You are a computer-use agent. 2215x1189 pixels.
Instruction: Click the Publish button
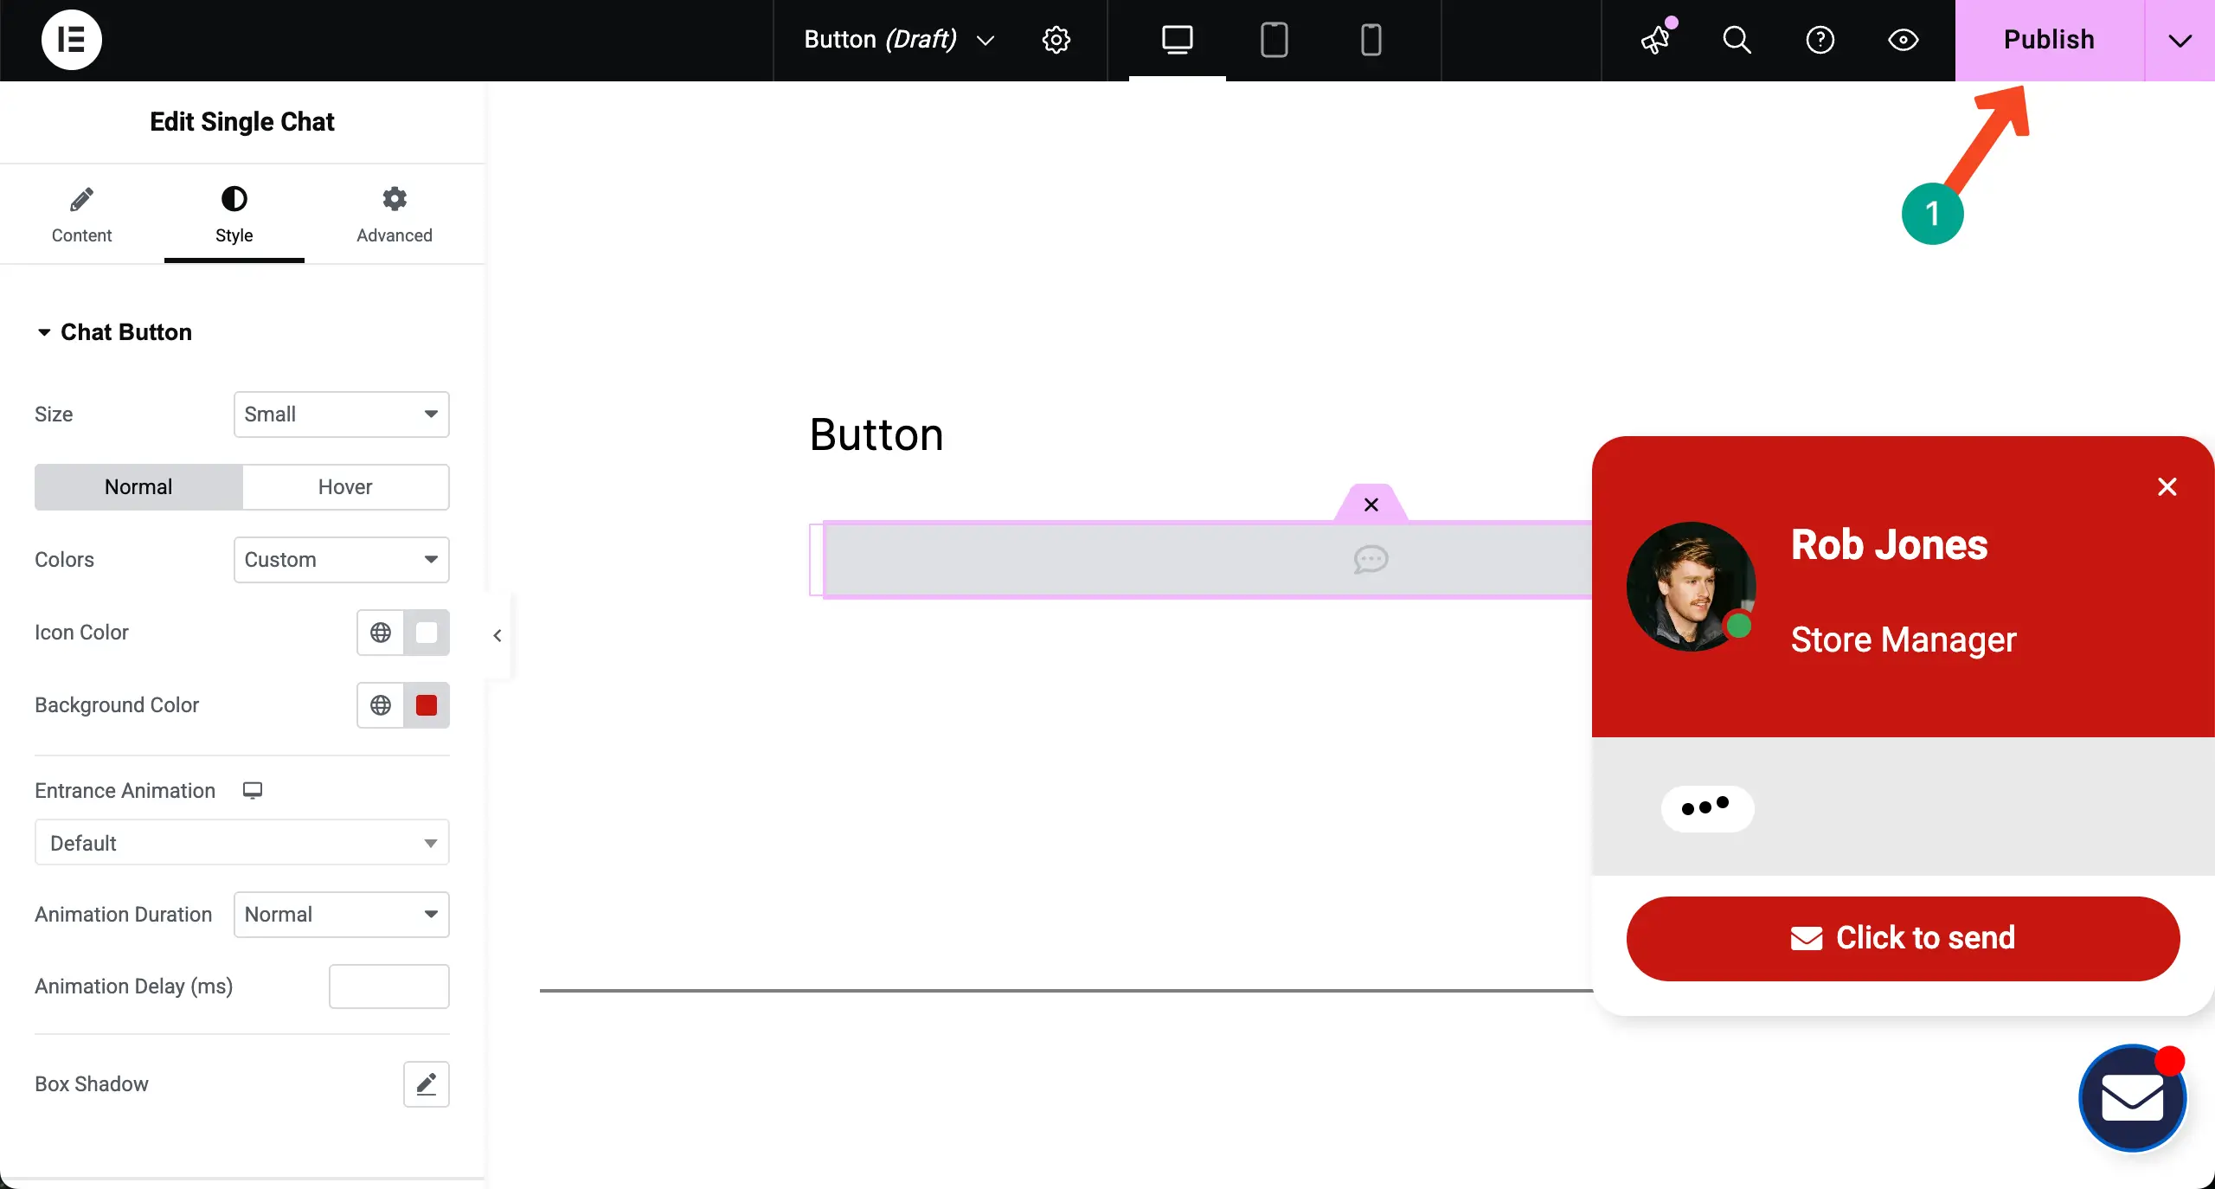[x=2050, y=40]
